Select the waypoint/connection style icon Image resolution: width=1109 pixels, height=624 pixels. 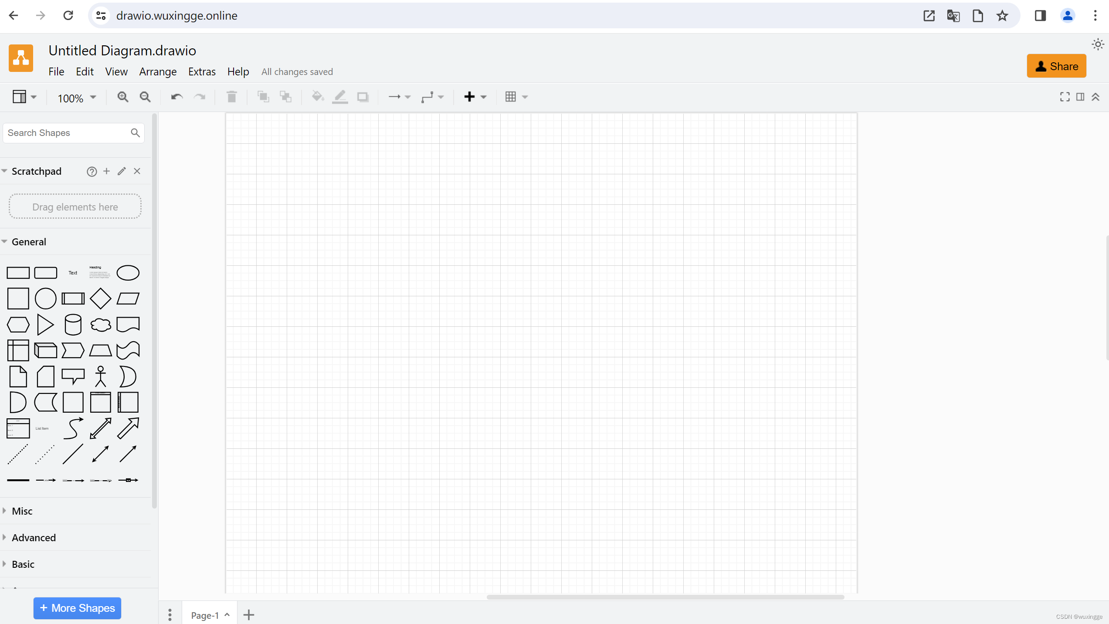[x=431, y=97]
